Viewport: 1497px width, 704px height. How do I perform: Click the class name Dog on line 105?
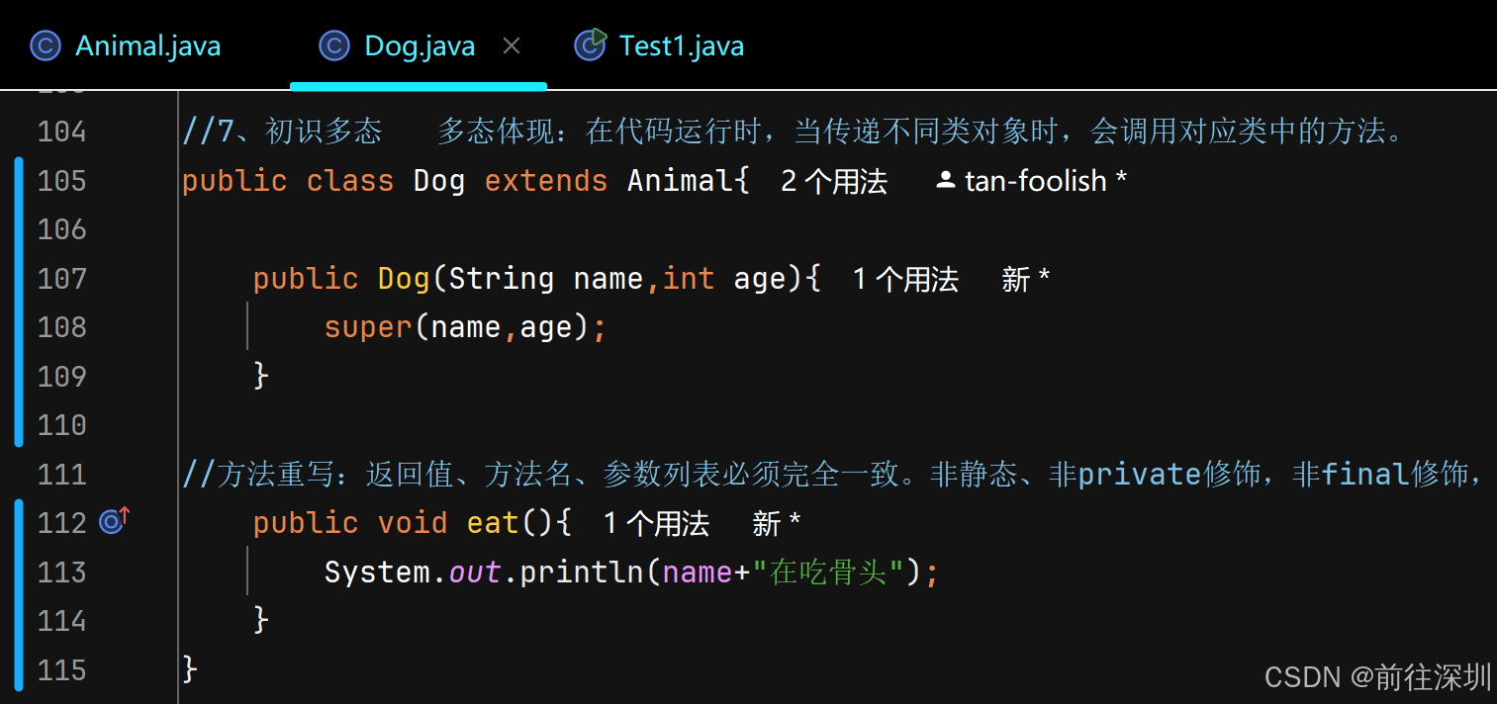pyautogui.click(x=439, y=181)
